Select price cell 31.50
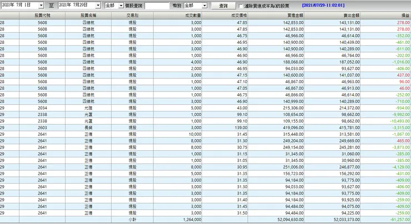Image resolution: width=411 pixels, height=224 pixels. click(x=242, y=213)
